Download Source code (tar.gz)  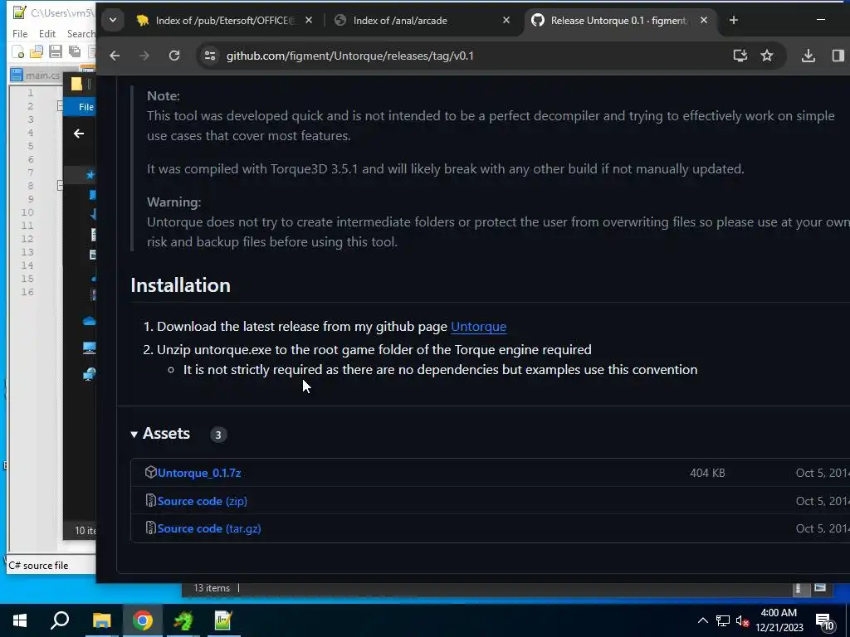pos(209,528)
